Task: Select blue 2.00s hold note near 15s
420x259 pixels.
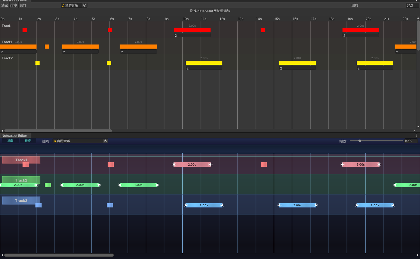Action: pyautogui.click(x=297, y=205)
